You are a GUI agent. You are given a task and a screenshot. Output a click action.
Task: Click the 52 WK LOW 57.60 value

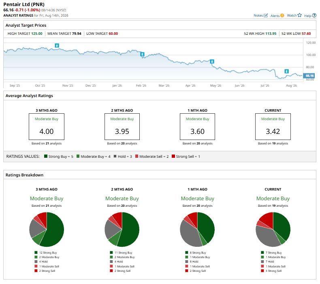(x=306, y=34)
